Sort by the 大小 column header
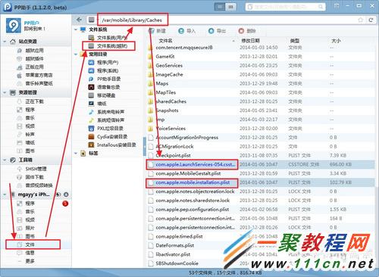The image size is (379, 277). [336, 41]
